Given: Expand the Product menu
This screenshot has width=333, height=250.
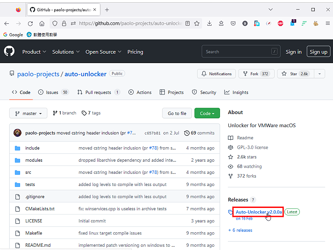Looking at the screenshot, I should click(34, 52).
